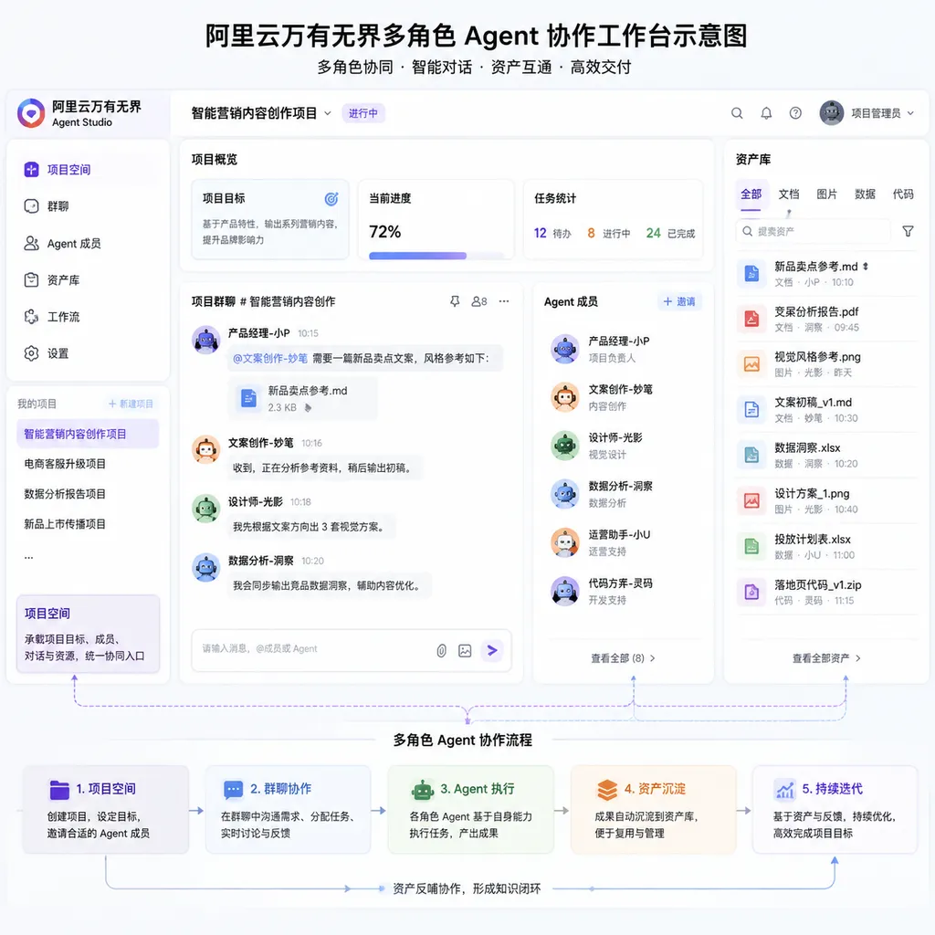Open 资产库 in sidebar

click(89, 279)
